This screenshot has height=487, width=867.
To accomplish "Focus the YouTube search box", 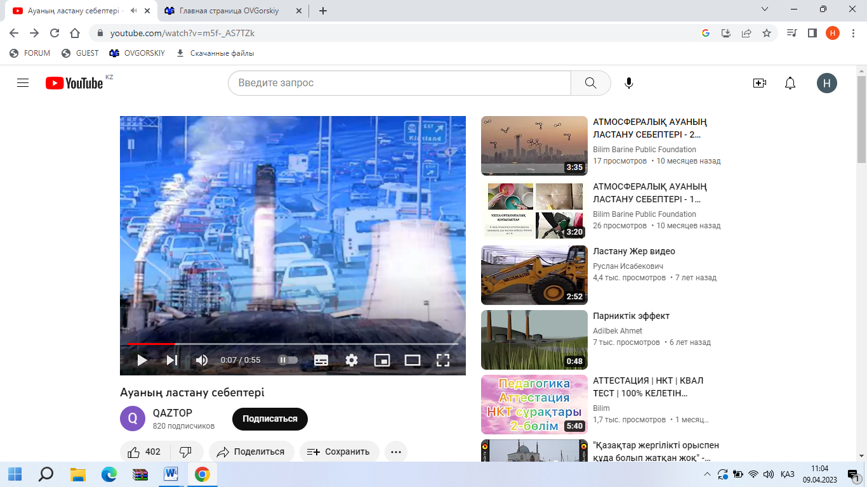I will [x=399, y=83].
